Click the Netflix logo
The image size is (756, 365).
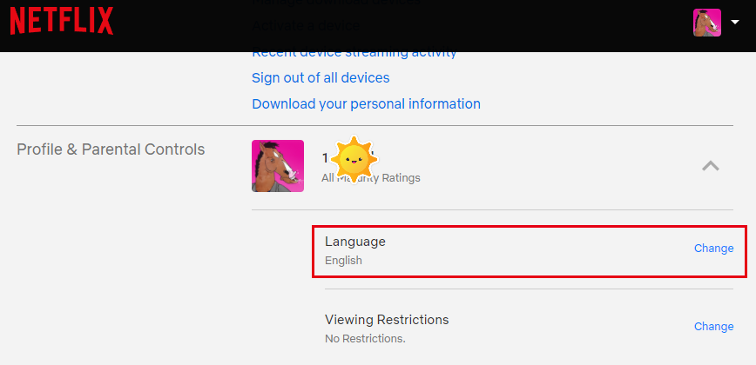(x=62, y=22)
